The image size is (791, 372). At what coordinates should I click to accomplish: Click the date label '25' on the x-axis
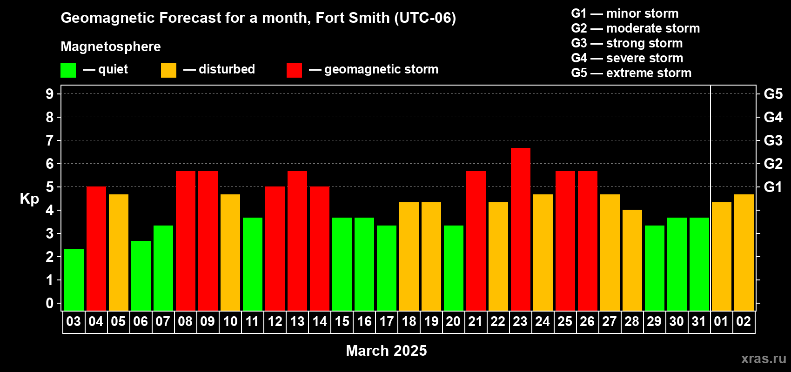(x=565, y=322)
